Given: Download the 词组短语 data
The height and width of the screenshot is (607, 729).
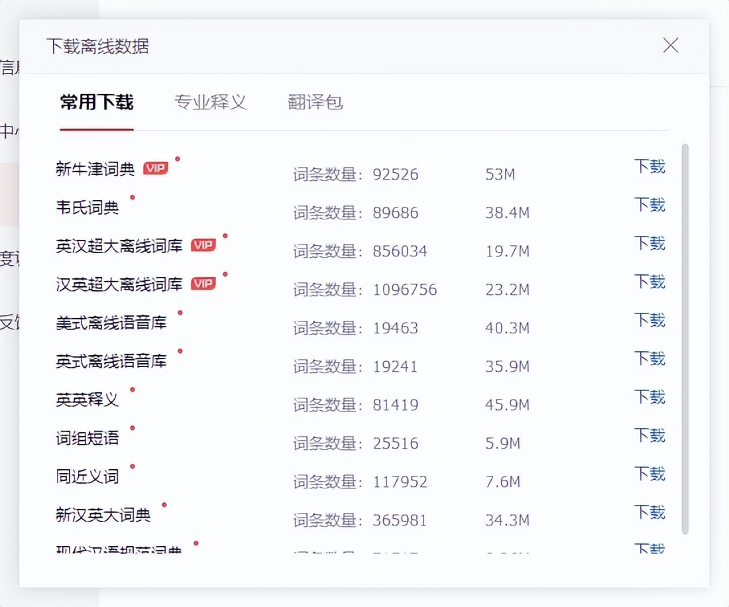Looking at the screenshot, I should (649, 435).
